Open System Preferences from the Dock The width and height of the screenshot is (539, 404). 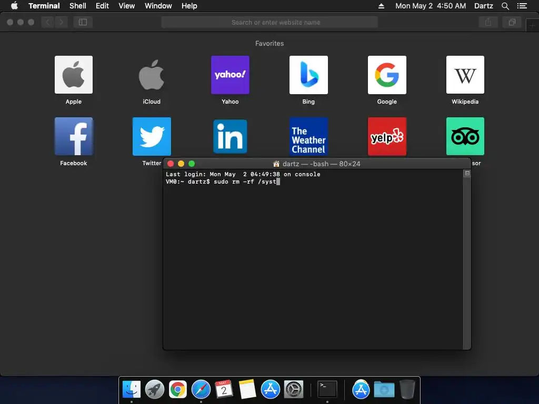pos(294,390)
